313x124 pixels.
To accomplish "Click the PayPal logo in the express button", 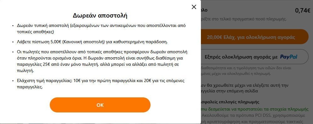I will [289, 57].
